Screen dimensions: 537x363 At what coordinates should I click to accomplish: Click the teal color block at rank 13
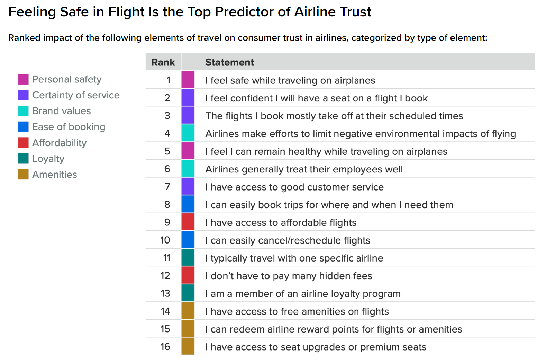188,293
